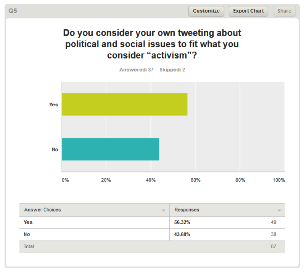304x273 pixels.
Task: Click the Yes axis label
Action: click(x=53, y=105)
